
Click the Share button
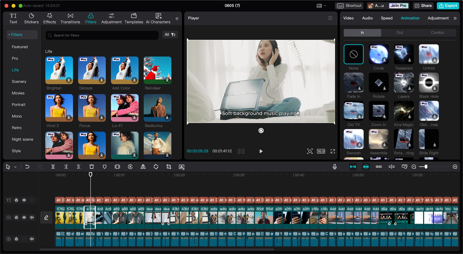tap(423, 5)
